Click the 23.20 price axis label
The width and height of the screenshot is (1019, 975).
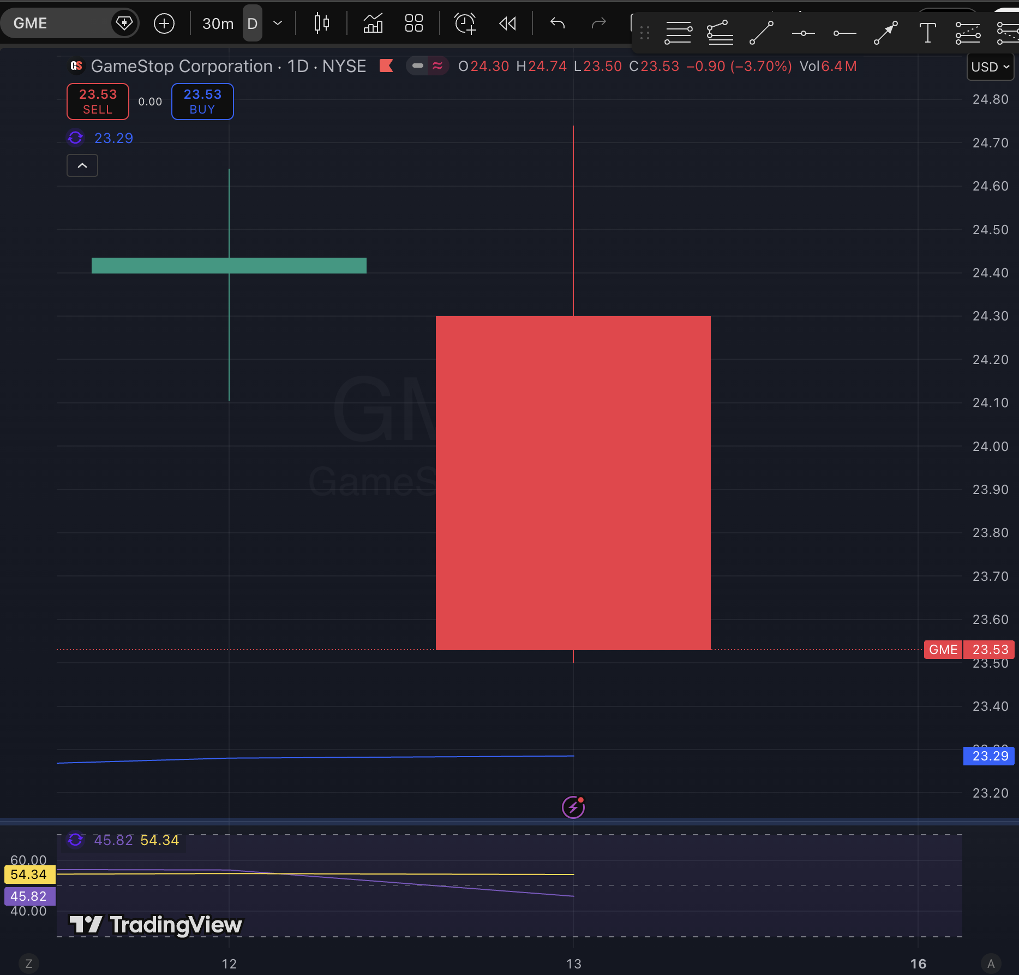(x=990, y=793)
